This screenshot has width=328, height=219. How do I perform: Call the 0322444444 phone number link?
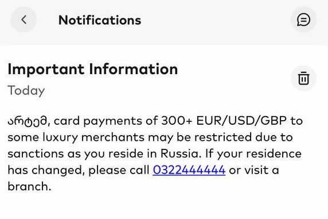(x=189, y=170)
